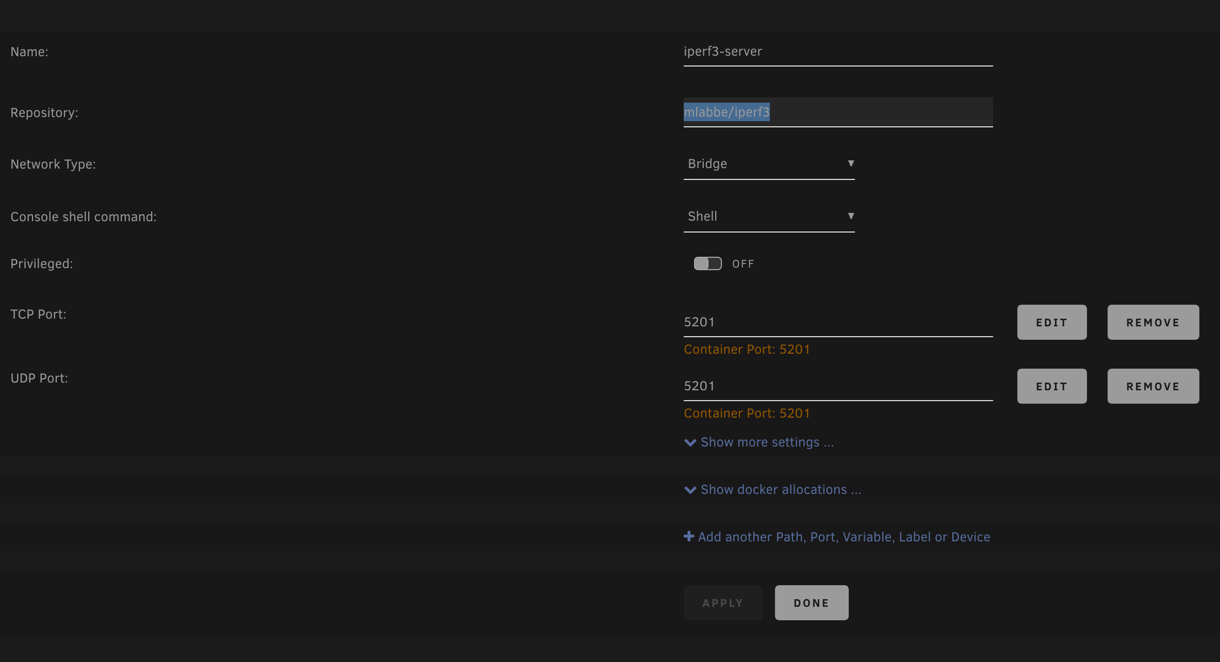Click the plus icon to add another Port
The height and width of the screenshot is (662, 1220).
[x=689, y=536]
